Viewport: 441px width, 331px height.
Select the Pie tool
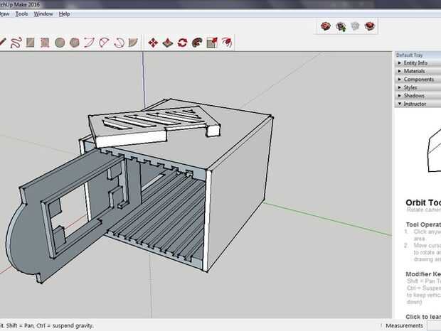133,43
